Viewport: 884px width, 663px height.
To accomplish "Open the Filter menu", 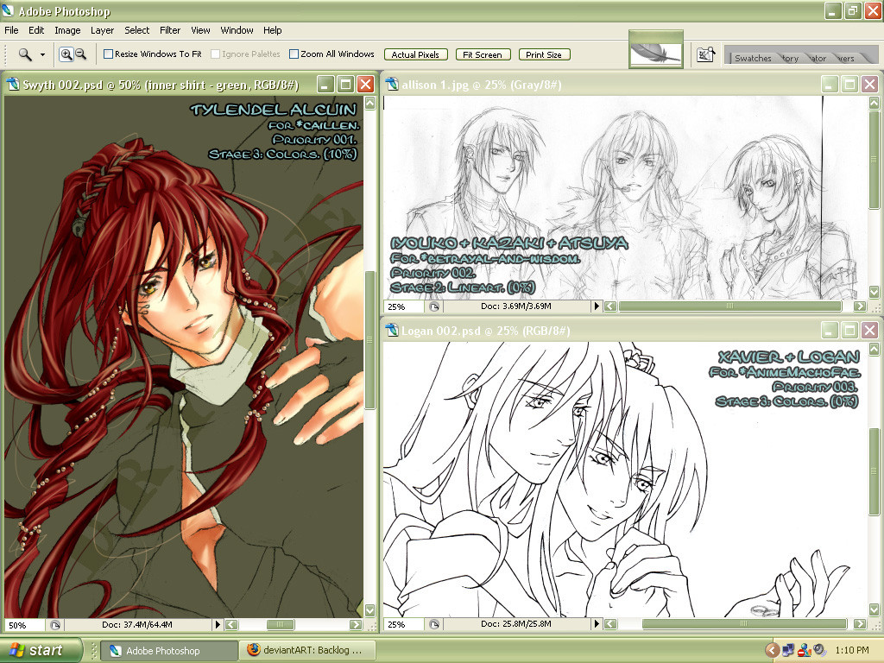I will pos(170,30).
